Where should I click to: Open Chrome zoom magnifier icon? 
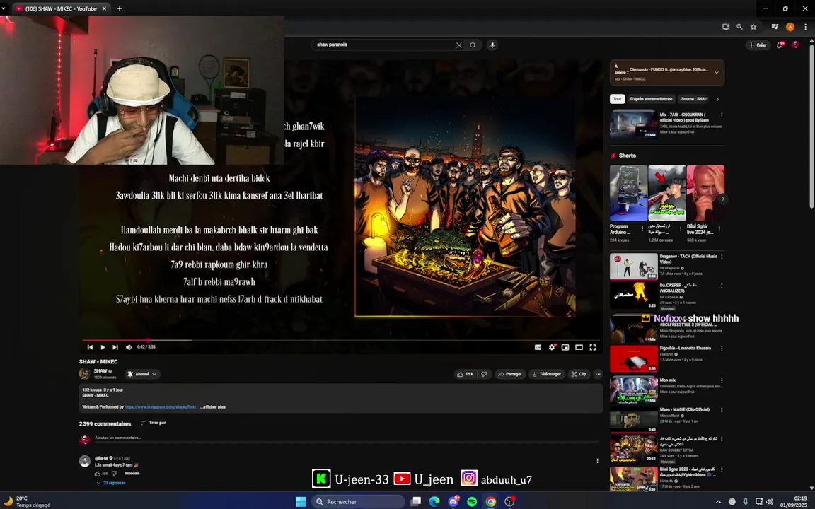739,27
